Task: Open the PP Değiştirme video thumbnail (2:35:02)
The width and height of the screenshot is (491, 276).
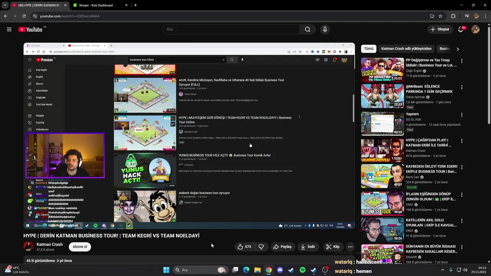Action: 382,69
